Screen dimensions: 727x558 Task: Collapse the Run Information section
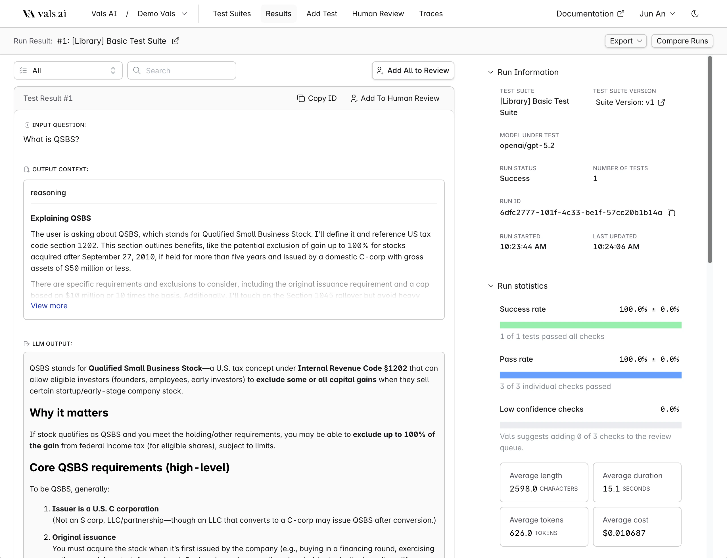click(x=490, y=72)
